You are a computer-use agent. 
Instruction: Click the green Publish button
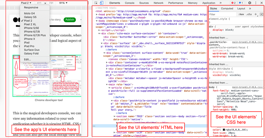pos(70,20)
